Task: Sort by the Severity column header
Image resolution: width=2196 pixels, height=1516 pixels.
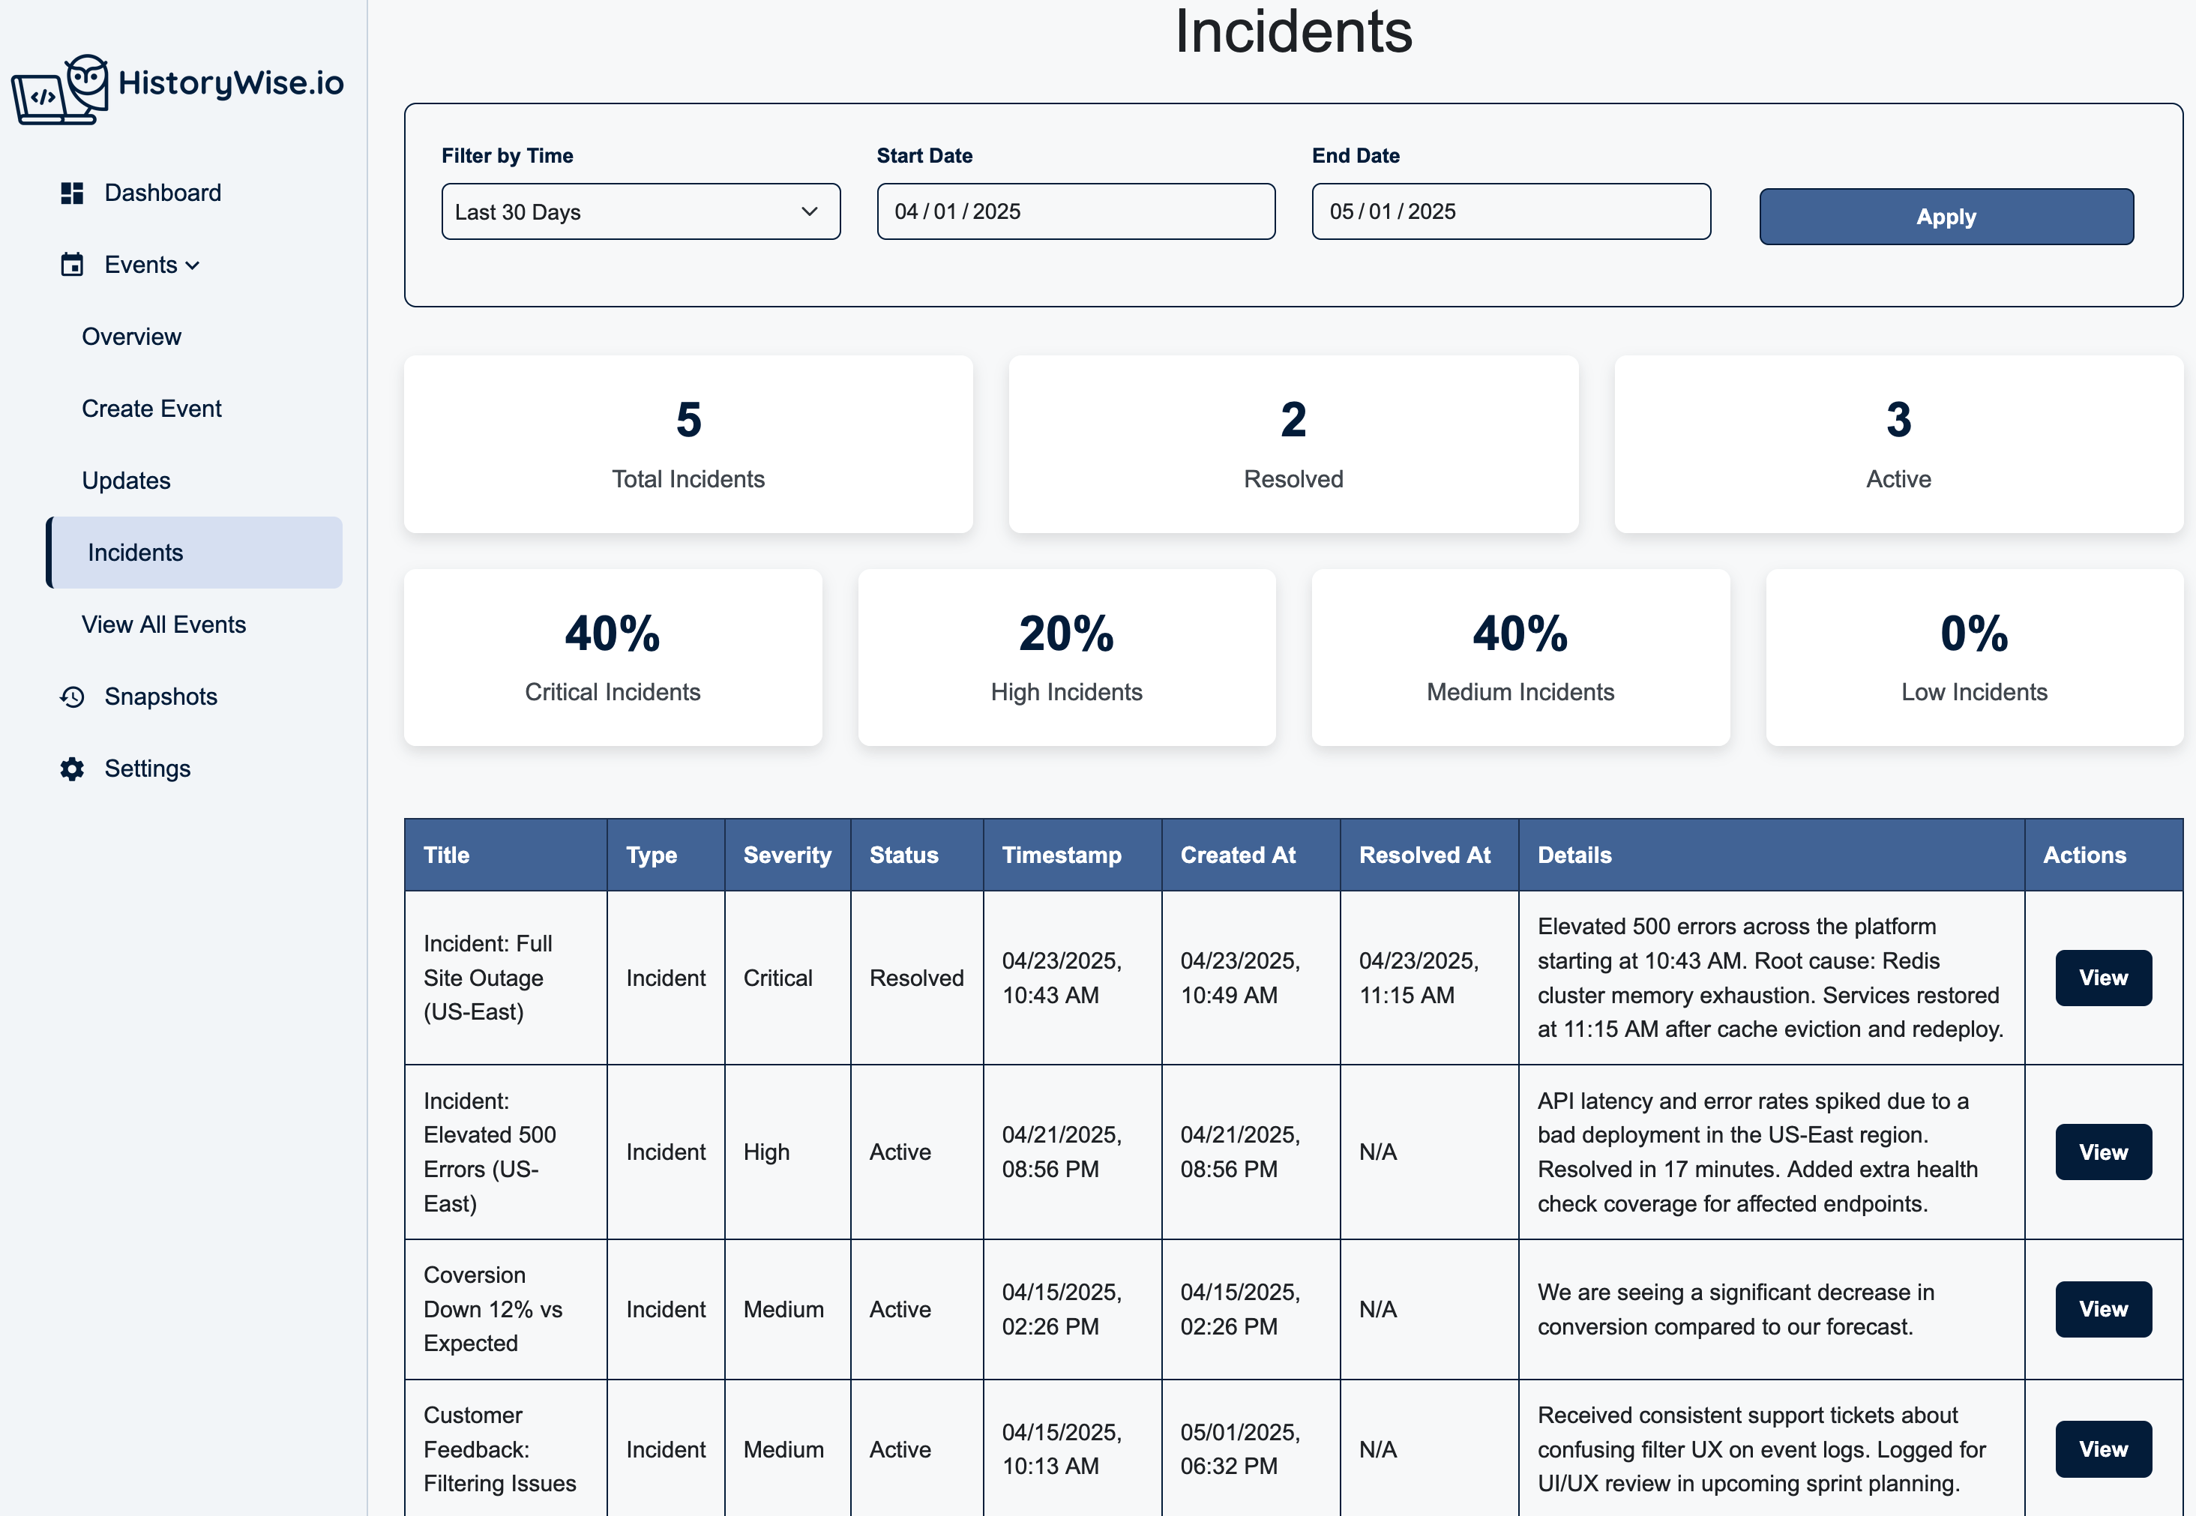Action: 786,854
